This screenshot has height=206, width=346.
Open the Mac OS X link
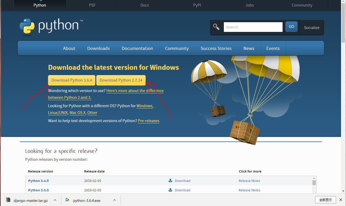(78, 113)
